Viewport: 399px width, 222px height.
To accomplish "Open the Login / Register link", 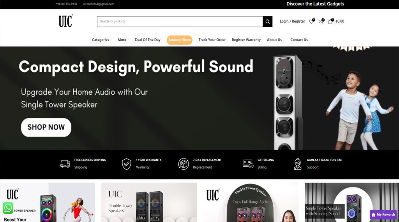I will point(292,21).
